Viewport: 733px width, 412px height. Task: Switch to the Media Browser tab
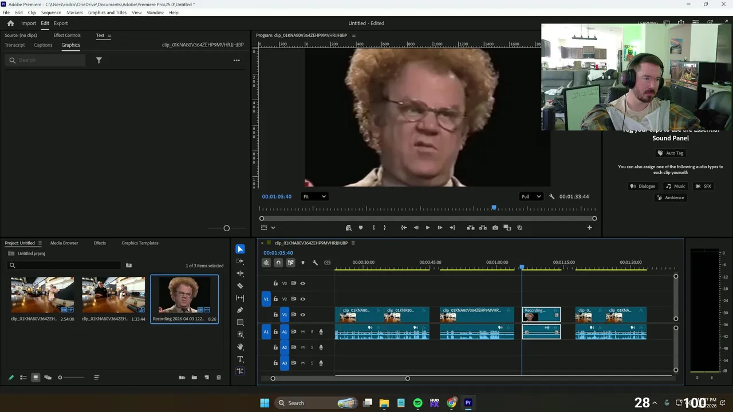(64, 243)
